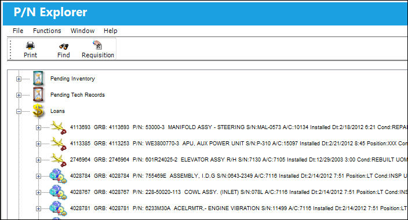The width and height of the screenshot is (408, 220).
Task: Click gears icon for loan 4028781
Action: (59, 208)
